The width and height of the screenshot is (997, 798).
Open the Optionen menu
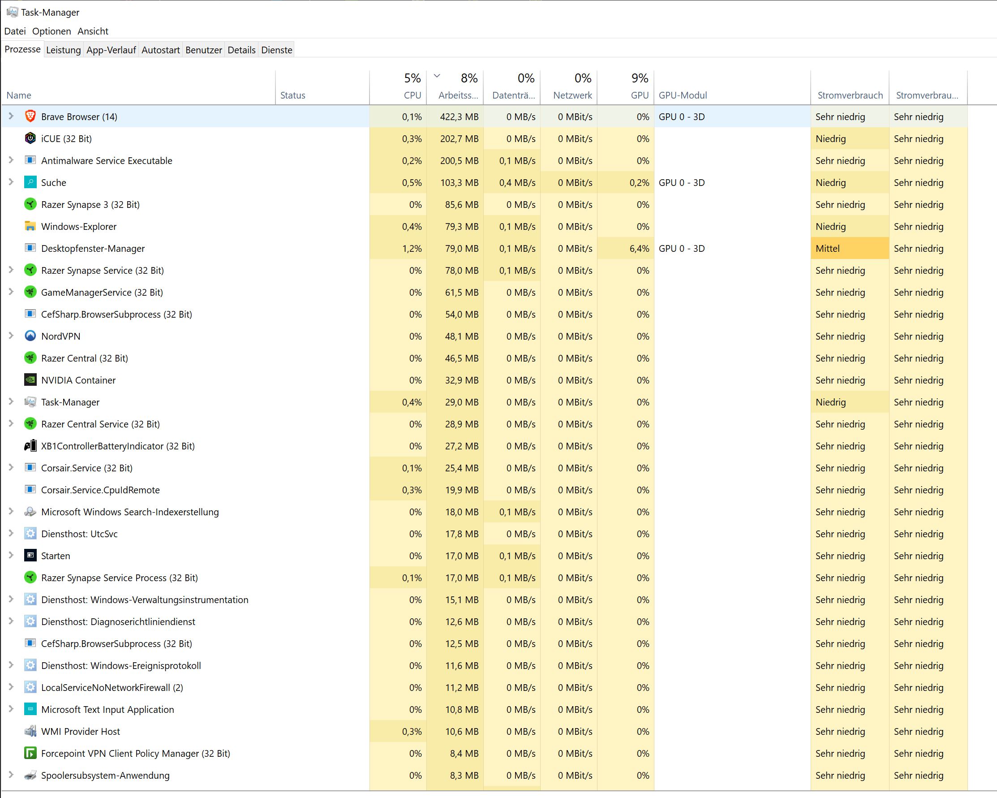[52, 31]
